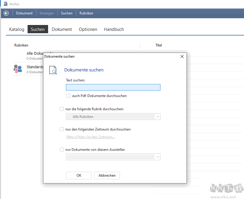The image size is (244, 199).
Task: Enable auch Pdf-Dokumente durchsuchen checkbox
Action: click(x=68, y=96)
